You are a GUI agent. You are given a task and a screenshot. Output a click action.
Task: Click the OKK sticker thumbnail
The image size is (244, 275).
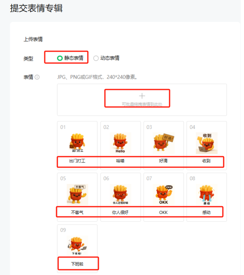(x=163, y=194)
